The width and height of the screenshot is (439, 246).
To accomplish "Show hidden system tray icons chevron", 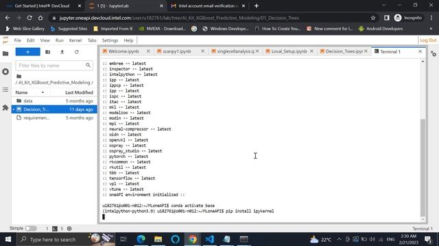I will pyautogui.click(x=339, y=239).
